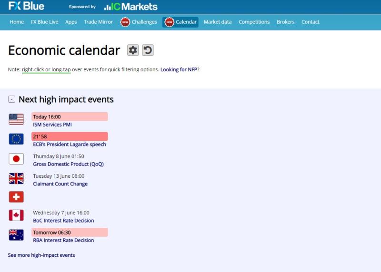Click the Japan flag icon

[x=16, y=159]
